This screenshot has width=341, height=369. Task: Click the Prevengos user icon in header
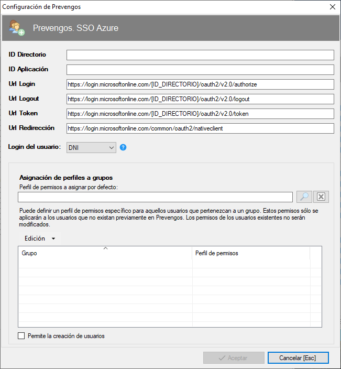pos(16,28)
